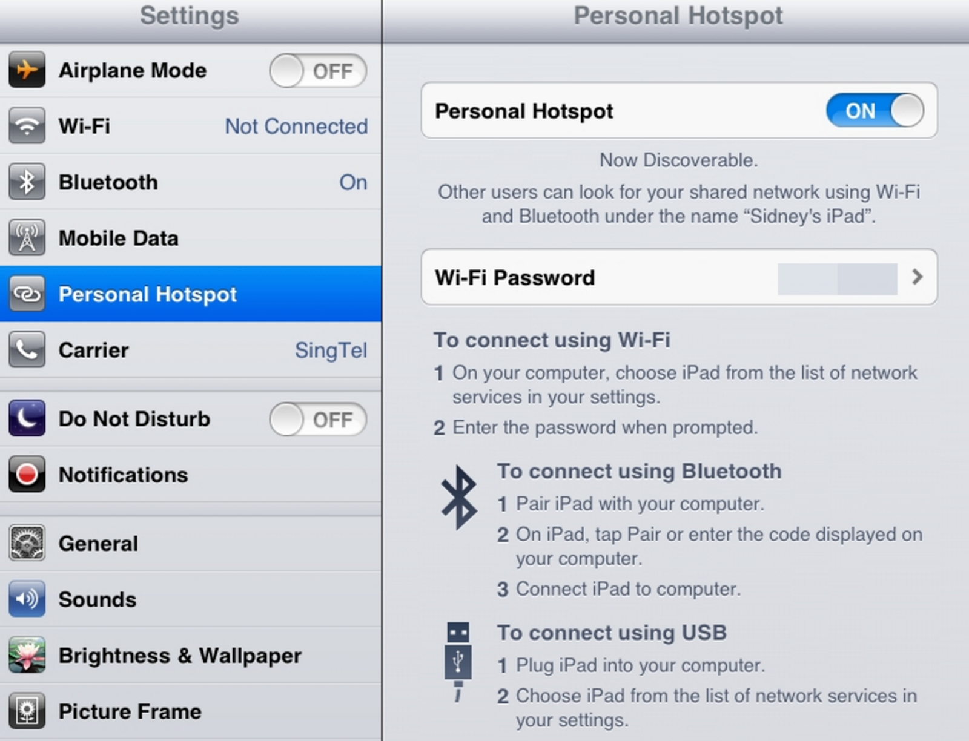The image size is (969, 741).
Task: Toggle the Airplane Mode switch
Action: coord(318,71)
